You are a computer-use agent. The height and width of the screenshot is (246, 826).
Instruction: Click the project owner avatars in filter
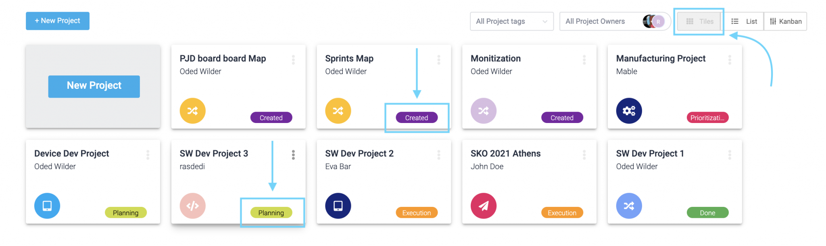tap(654, 21)
